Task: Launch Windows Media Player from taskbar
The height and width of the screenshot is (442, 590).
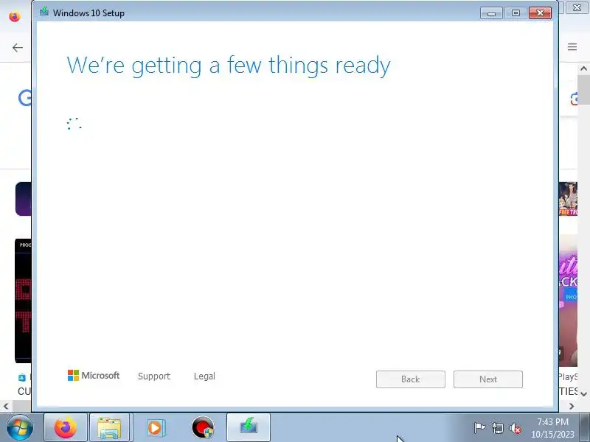Action: [x=155, y=428]
